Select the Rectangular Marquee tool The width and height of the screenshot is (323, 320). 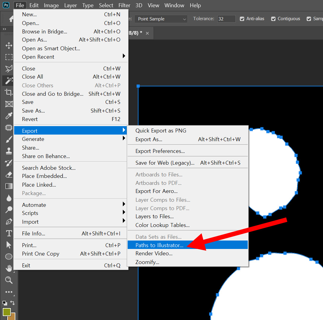click(x=9, y=57)
